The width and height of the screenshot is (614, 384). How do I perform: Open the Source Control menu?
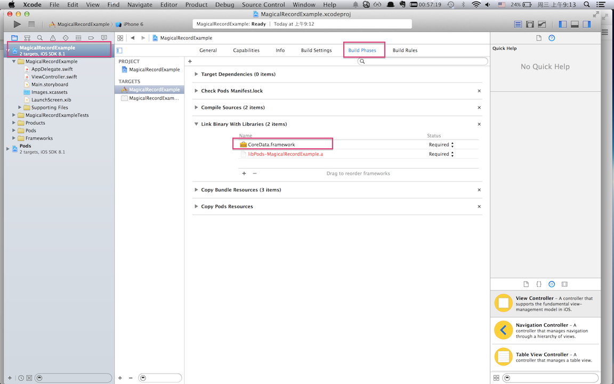click(263, 5)
